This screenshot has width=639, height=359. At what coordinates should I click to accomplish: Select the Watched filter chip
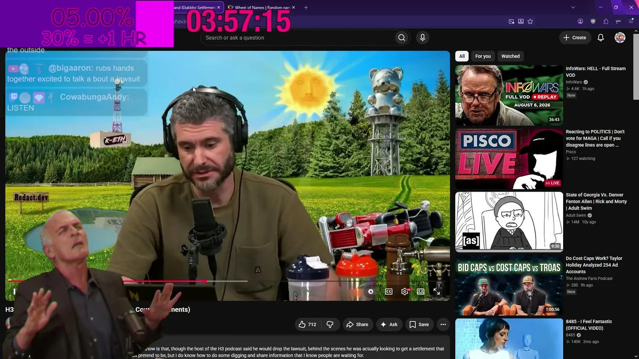[510, 56]
